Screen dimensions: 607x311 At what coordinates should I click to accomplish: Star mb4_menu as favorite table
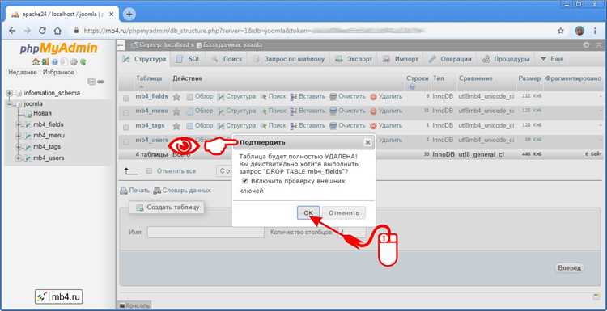click(176, 111)
